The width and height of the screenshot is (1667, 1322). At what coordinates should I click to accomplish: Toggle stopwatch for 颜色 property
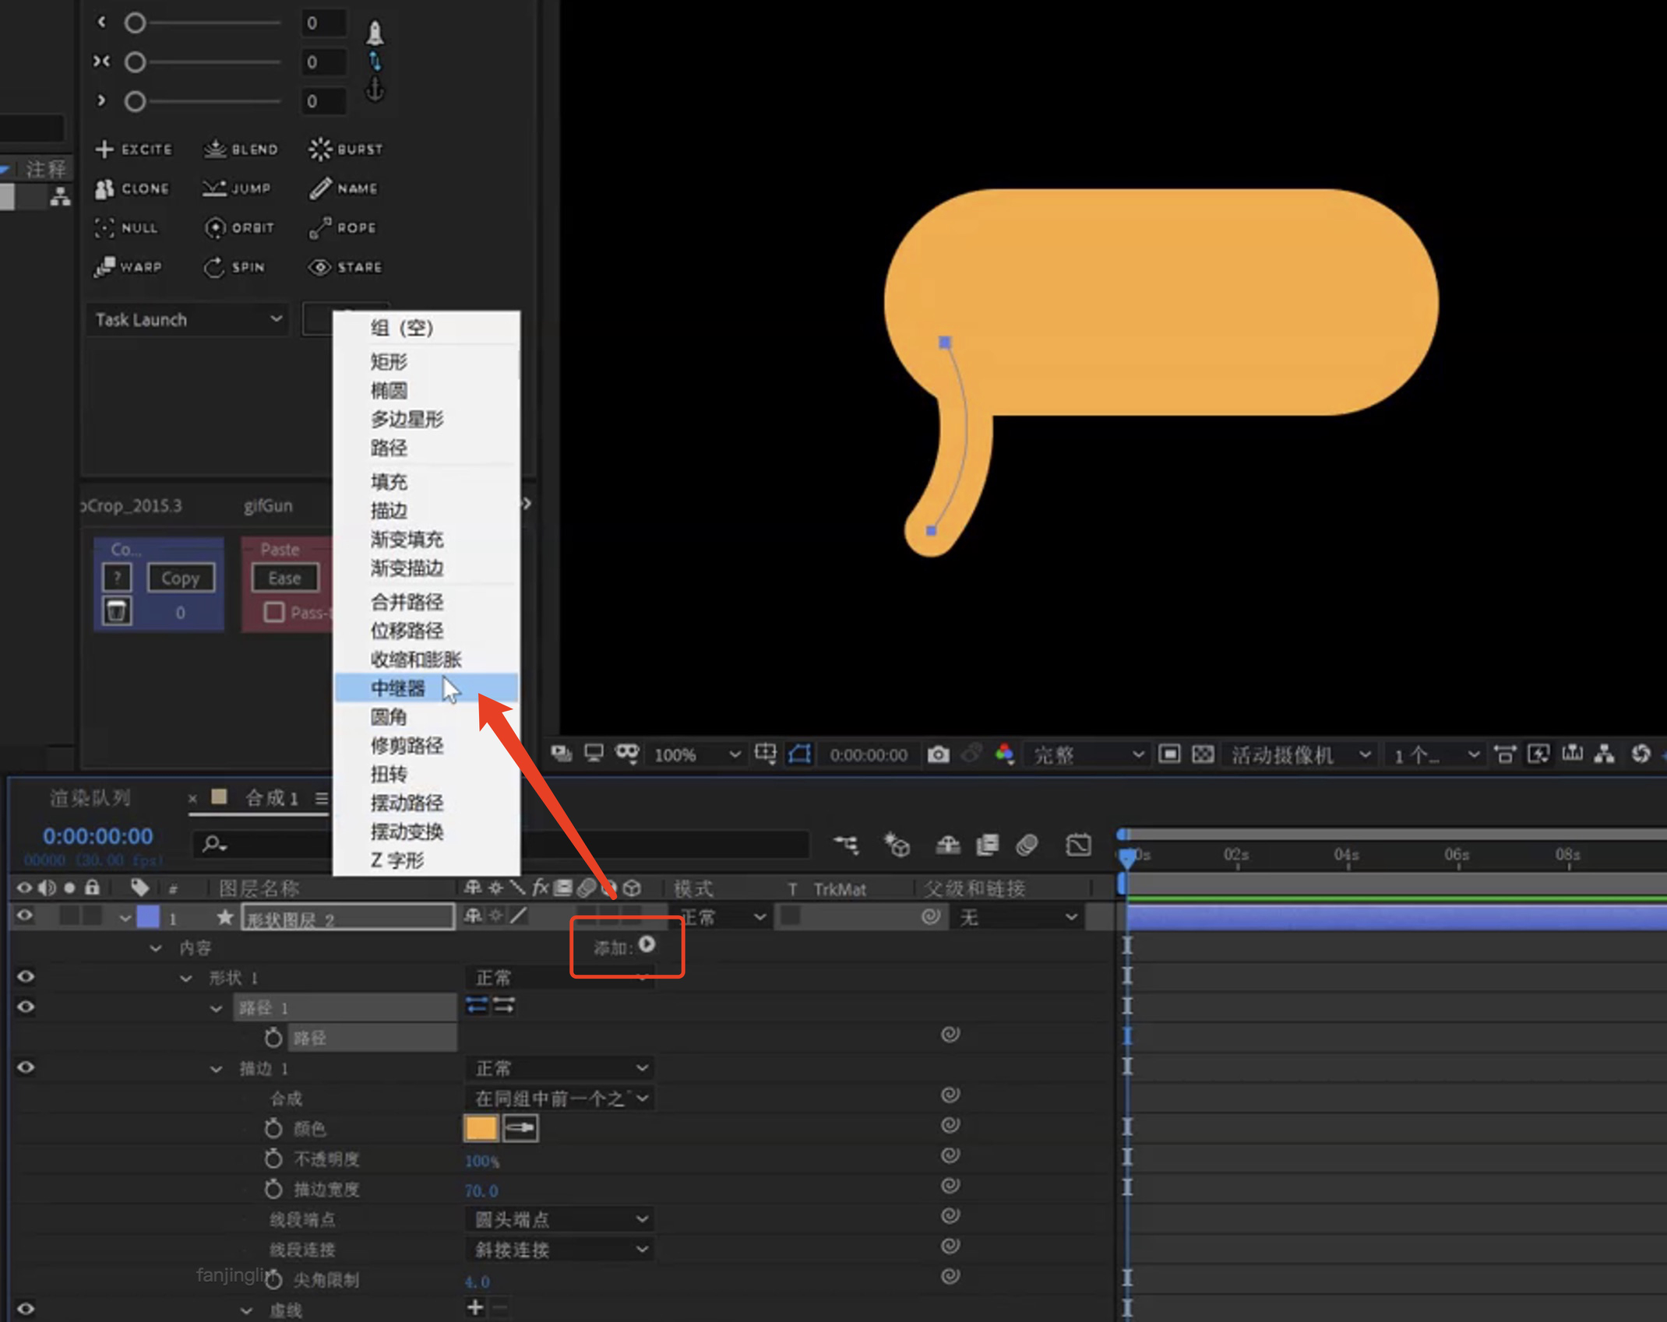tap(273, 1128)
